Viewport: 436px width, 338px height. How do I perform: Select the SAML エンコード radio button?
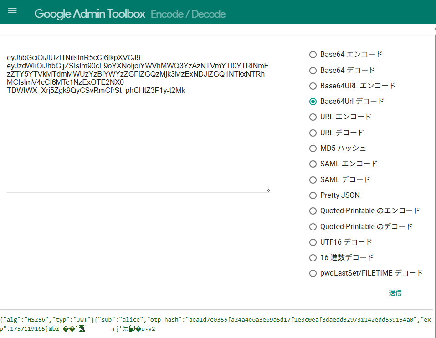tap(313, 164)
